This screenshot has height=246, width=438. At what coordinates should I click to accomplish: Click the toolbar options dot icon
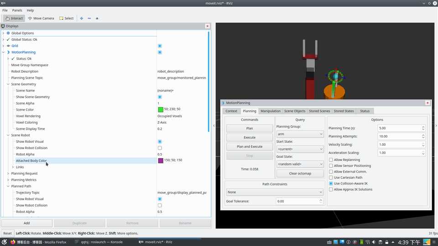(x=97, y=18)
